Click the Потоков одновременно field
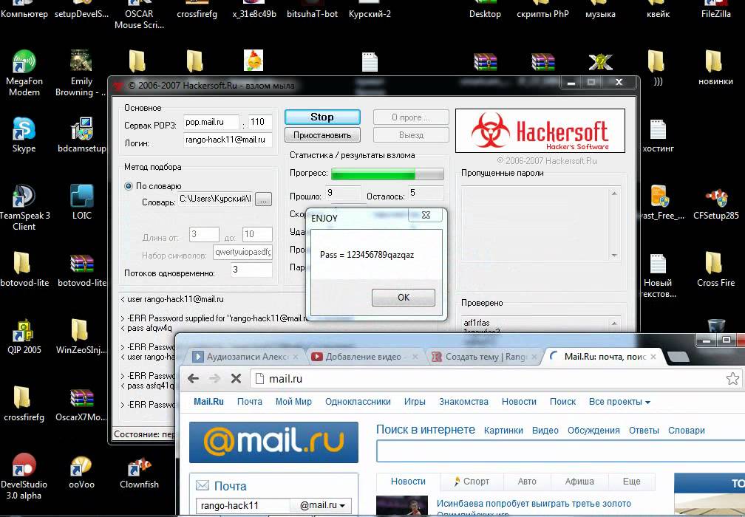Screen dimensions: 745x517 click(x=251, y=270)
